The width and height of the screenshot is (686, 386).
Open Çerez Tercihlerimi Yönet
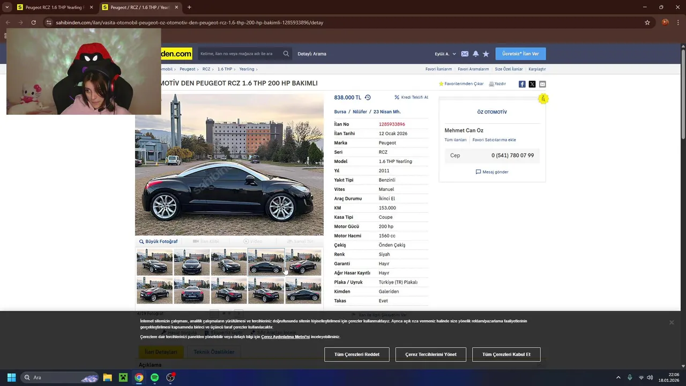pyautogui.click(x=431, y=354)
